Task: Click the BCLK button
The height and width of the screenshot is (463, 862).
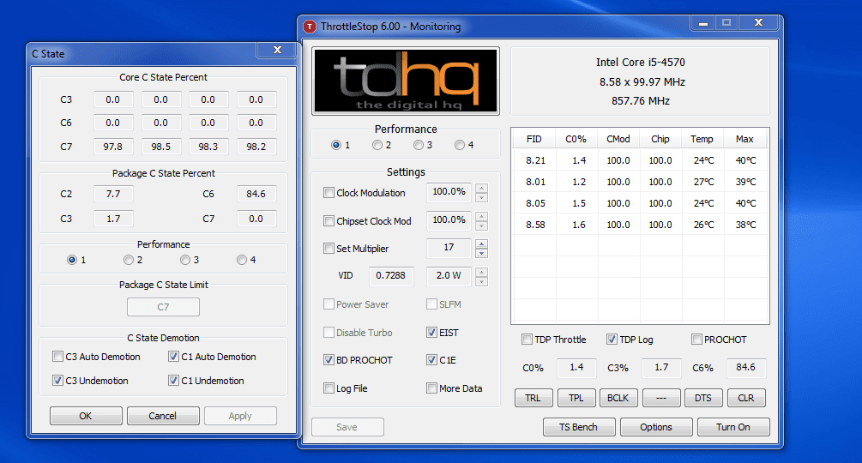Action: coord(618,398)
